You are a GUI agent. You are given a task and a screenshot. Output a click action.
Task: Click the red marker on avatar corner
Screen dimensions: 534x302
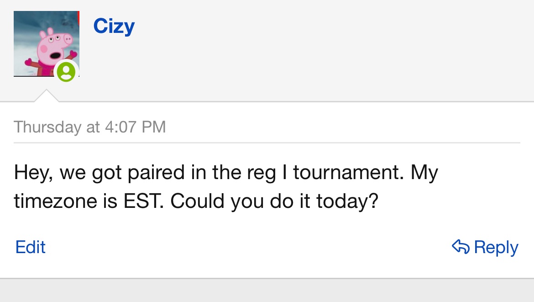point(79,18)
